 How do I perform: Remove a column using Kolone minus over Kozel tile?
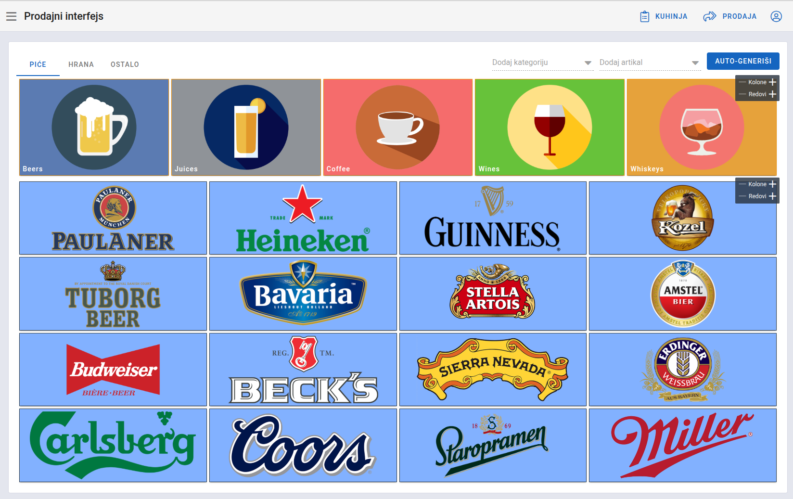point(742,184)
